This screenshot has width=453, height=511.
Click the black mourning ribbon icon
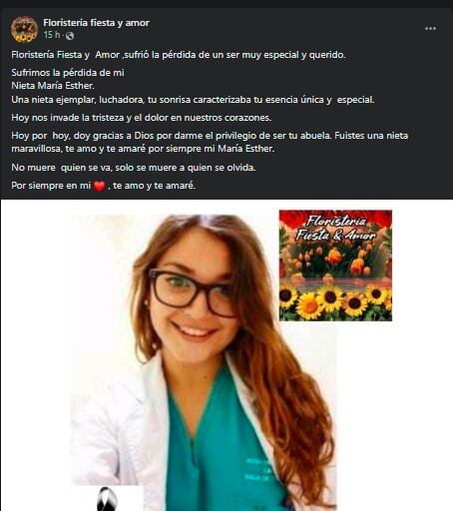click(x=107, y=498)
